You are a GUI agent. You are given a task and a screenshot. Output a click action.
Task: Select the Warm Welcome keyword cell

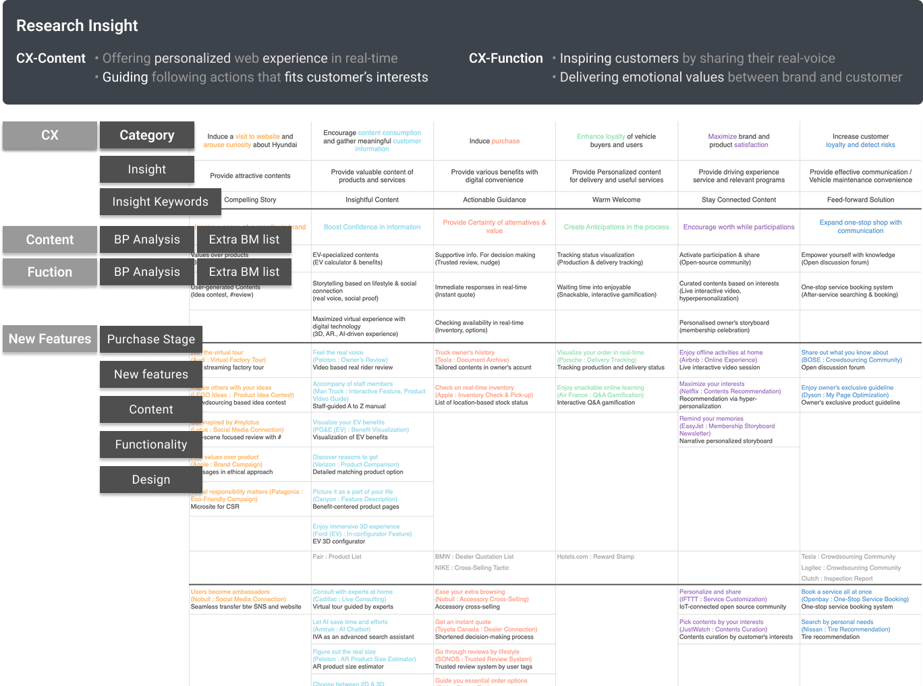(616, 200)
